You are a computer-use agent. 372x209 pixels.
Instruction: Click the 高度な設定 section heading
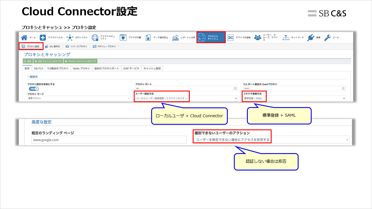tap(41, 122)
